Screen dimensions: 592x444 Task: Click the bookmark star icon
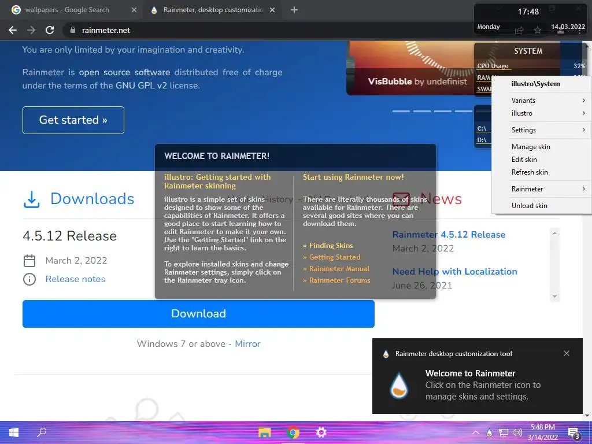tap(538, 30)
